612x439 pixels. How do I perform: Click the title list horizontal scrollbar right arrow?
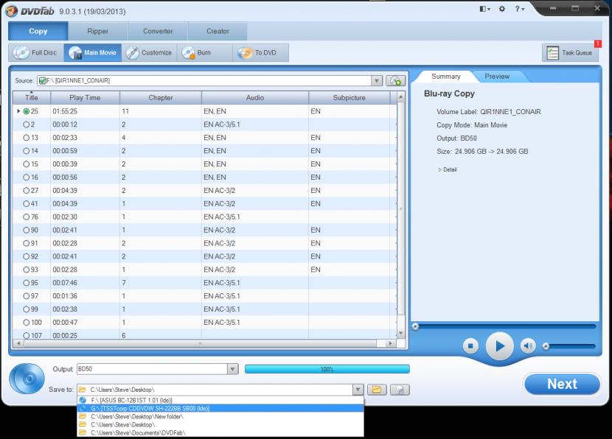390,343
